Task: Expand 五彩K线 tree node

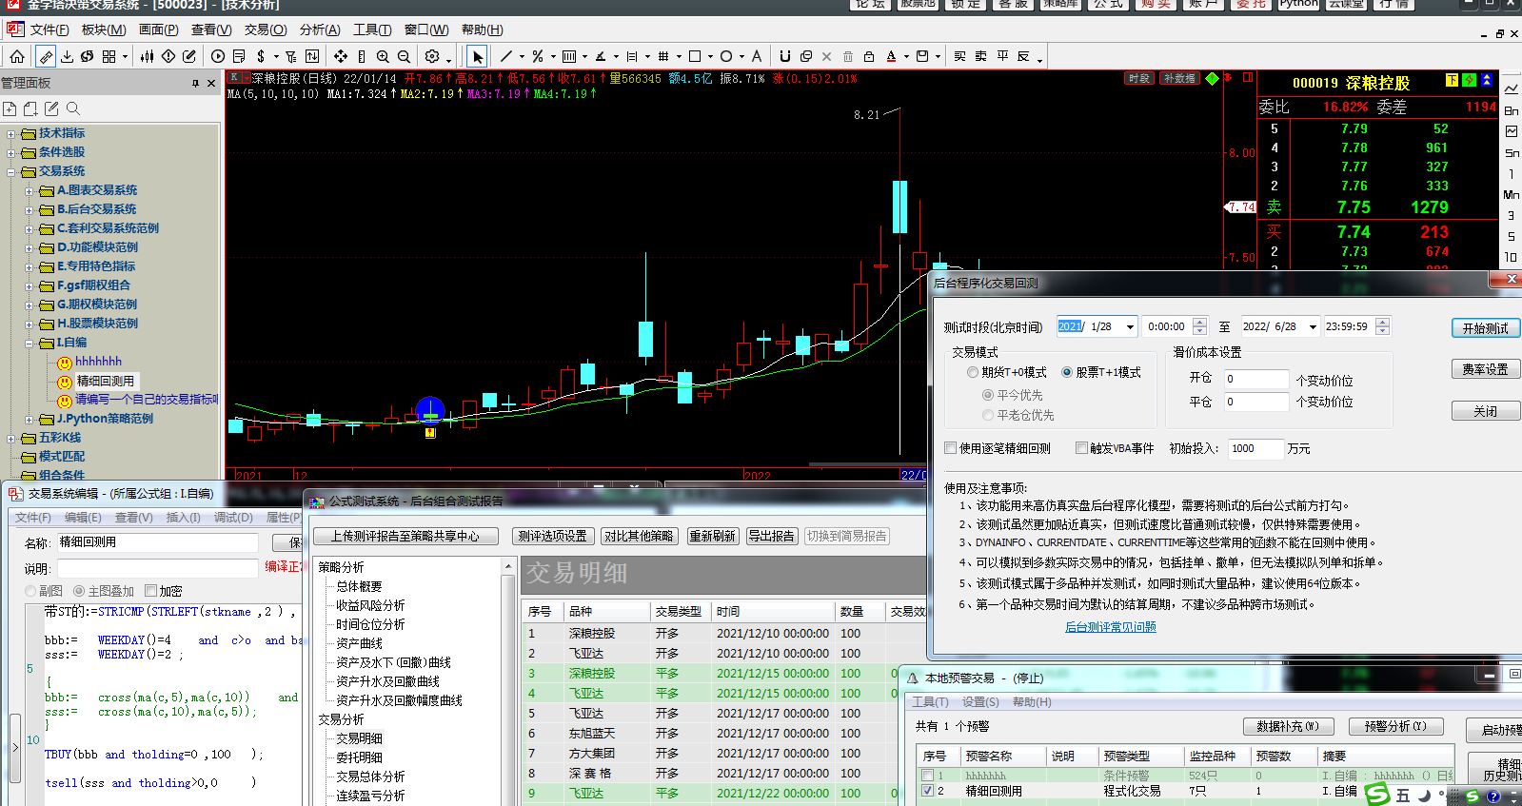Action: [x=10, y=438]
